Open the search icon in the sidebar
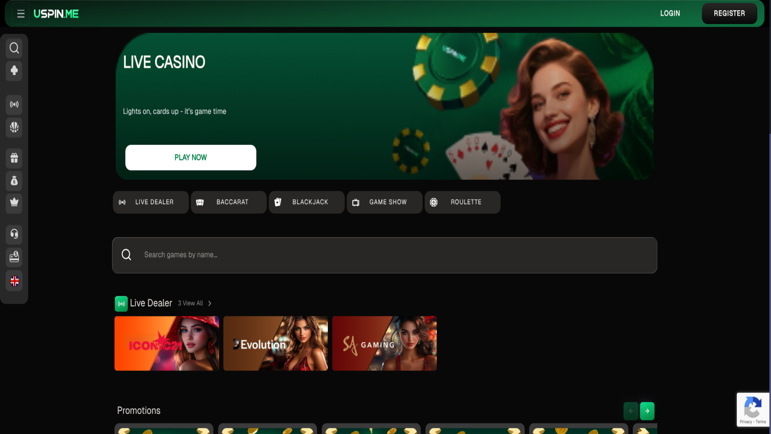 (x=14, y=48)
